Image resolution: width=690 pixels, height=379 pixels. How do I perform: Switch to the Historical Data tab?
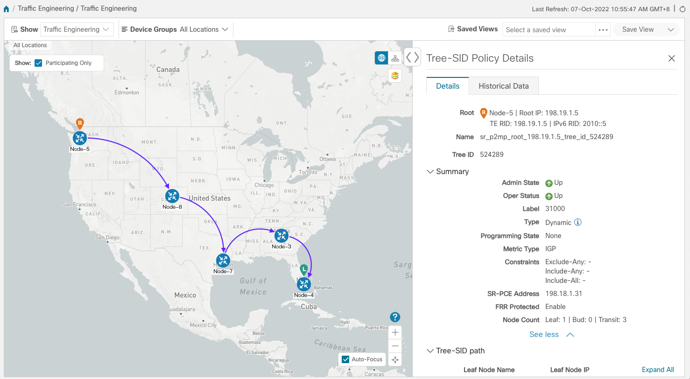tap(503, 86)
